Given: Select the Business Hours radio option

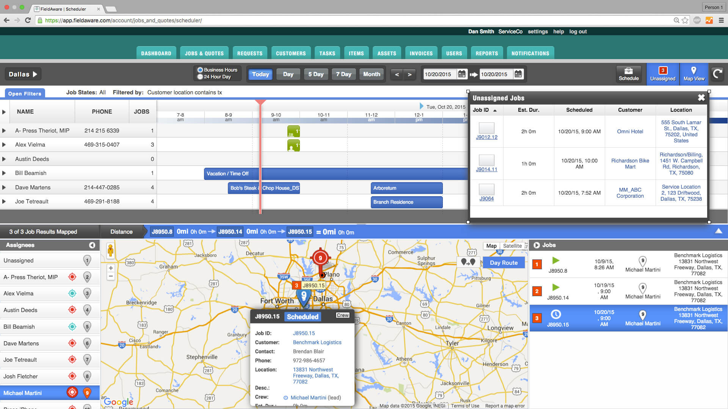Looking at the screenshot, I should pos(200,70).
